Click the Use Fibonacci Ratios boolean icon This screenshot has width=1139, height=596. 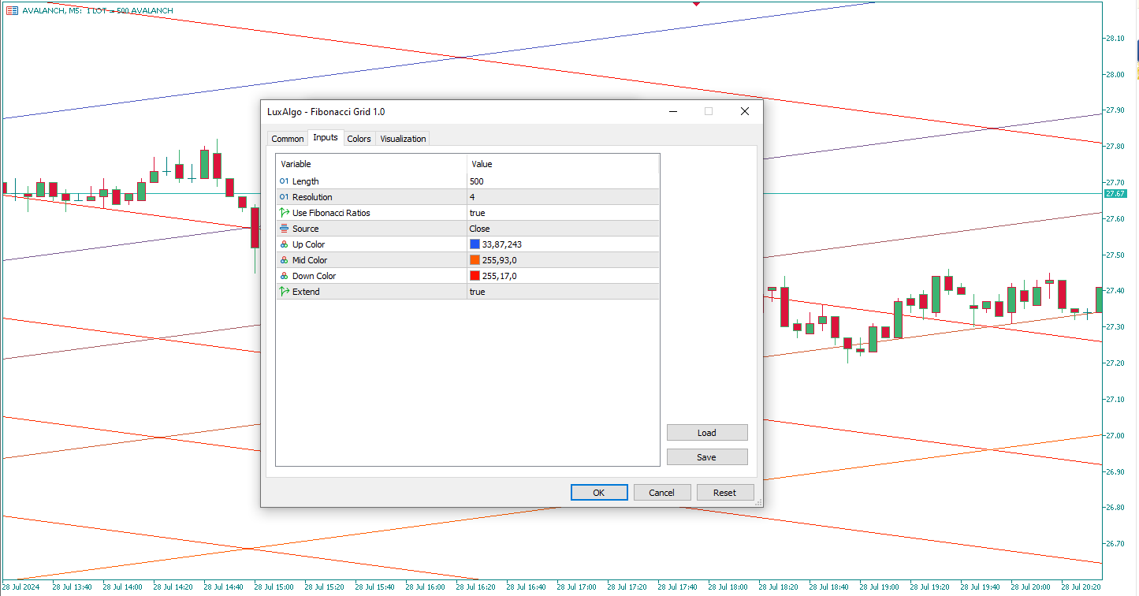point(284,213)
